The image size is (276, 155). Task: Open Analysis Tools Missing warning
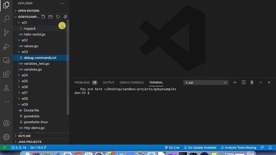[x=238, y=148]
